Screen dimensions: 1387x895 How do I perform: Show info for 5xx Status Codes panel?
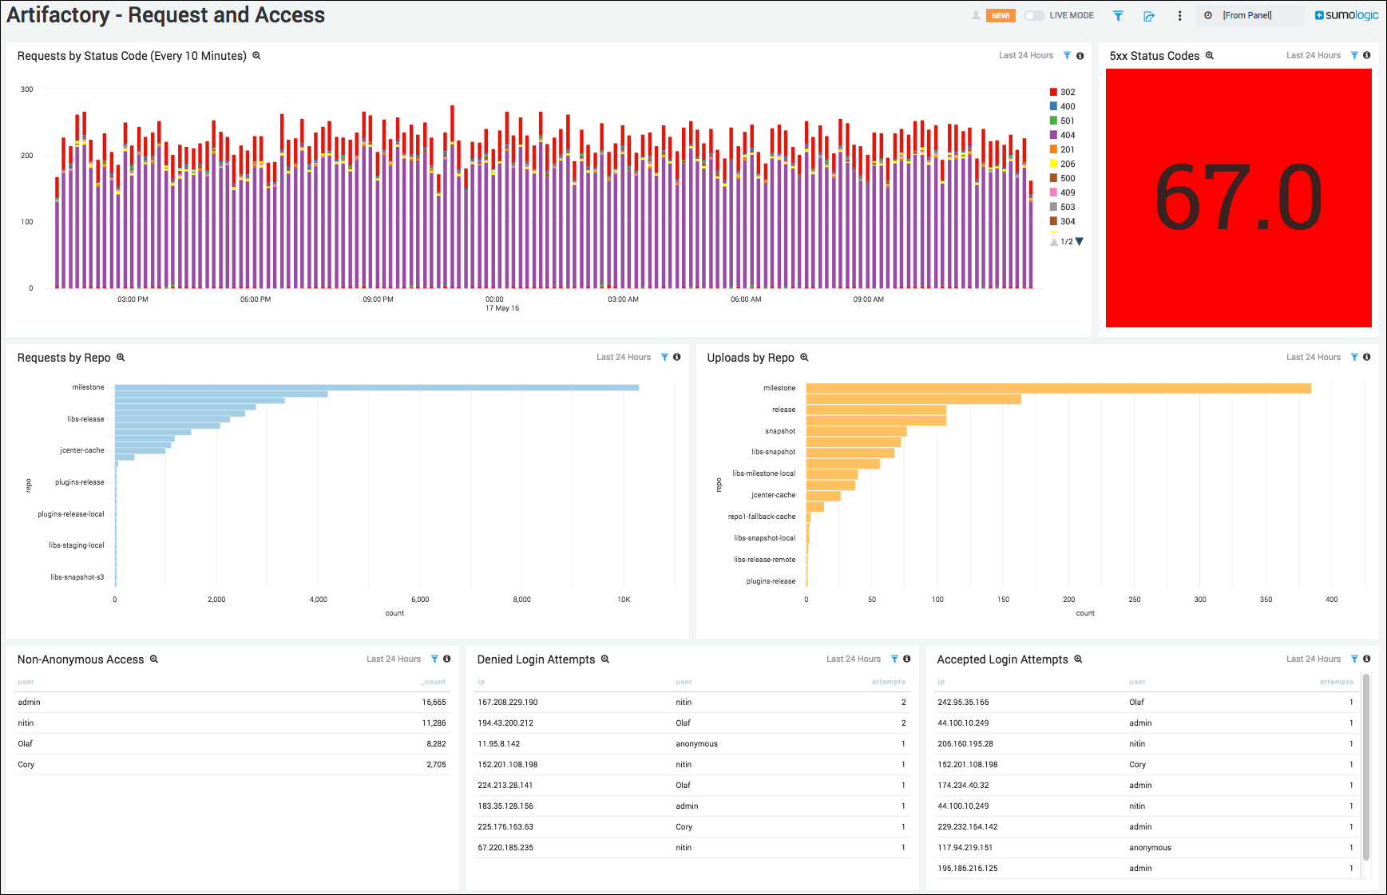tap(1367, 56)
